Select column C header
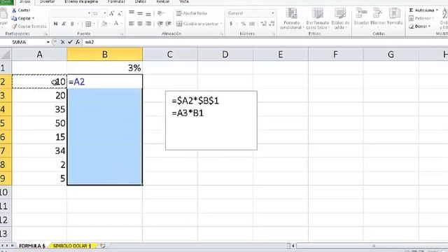The height and width of the screenshot is (252, 448). coord(169,55)
